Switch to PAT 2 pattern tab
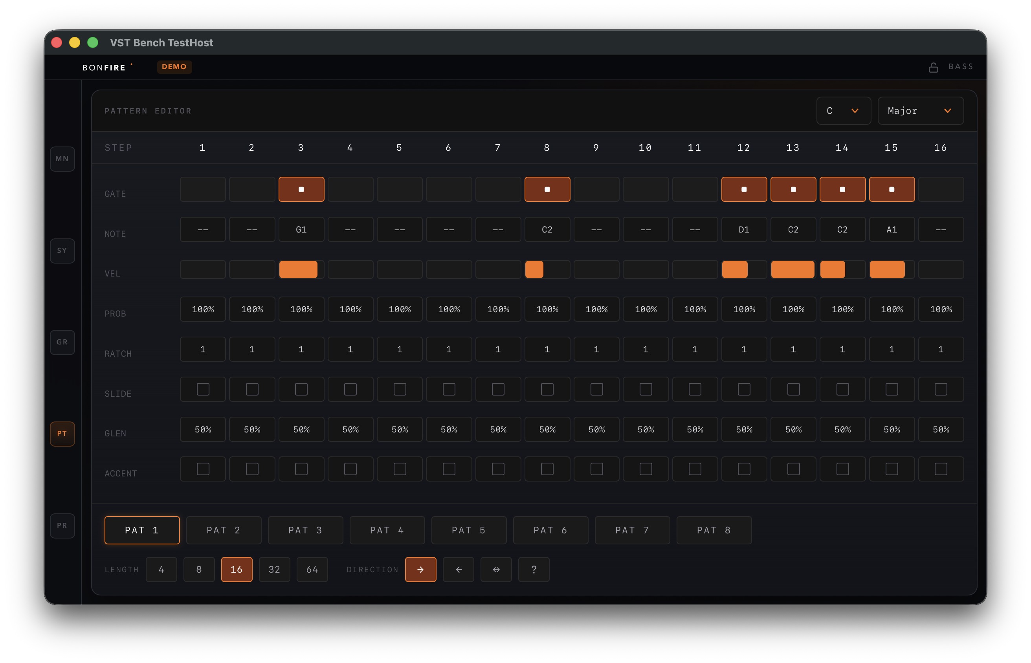 [x=224, y=530]
